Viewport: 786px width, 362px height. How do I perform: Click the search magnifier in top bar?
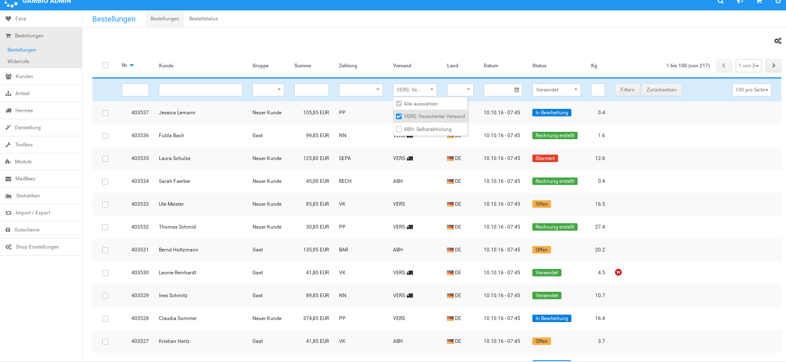pyautogui.click(x=721, y=2)
